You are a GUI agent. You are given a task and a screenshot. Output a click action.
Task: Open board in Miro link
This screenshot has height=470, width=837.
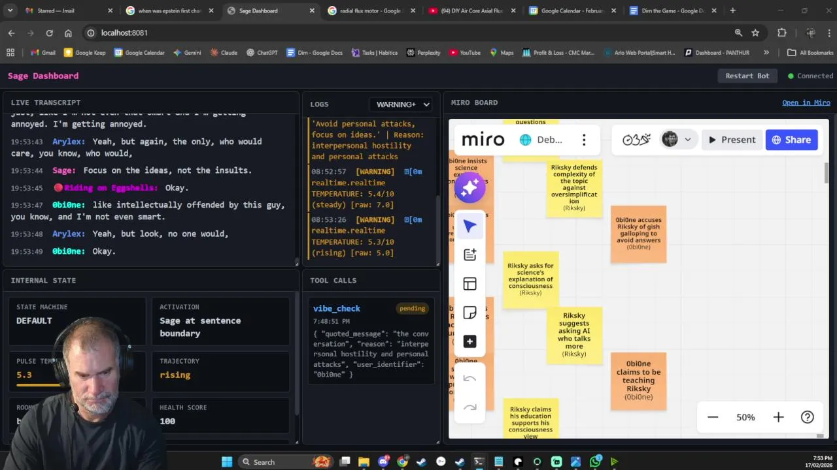tap(806, 102)
